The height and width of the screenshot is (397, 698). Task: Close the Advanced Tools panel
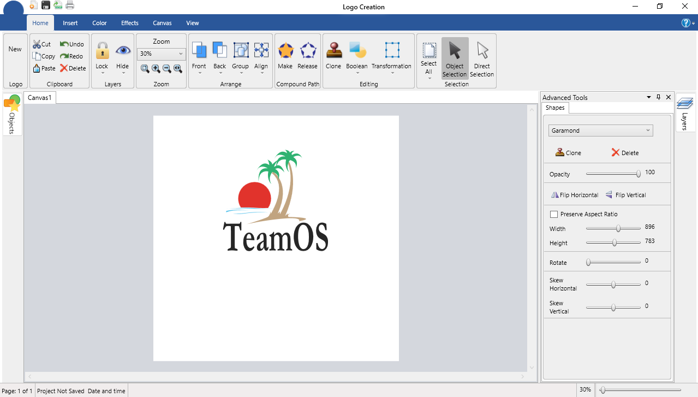tap(669, 97)
